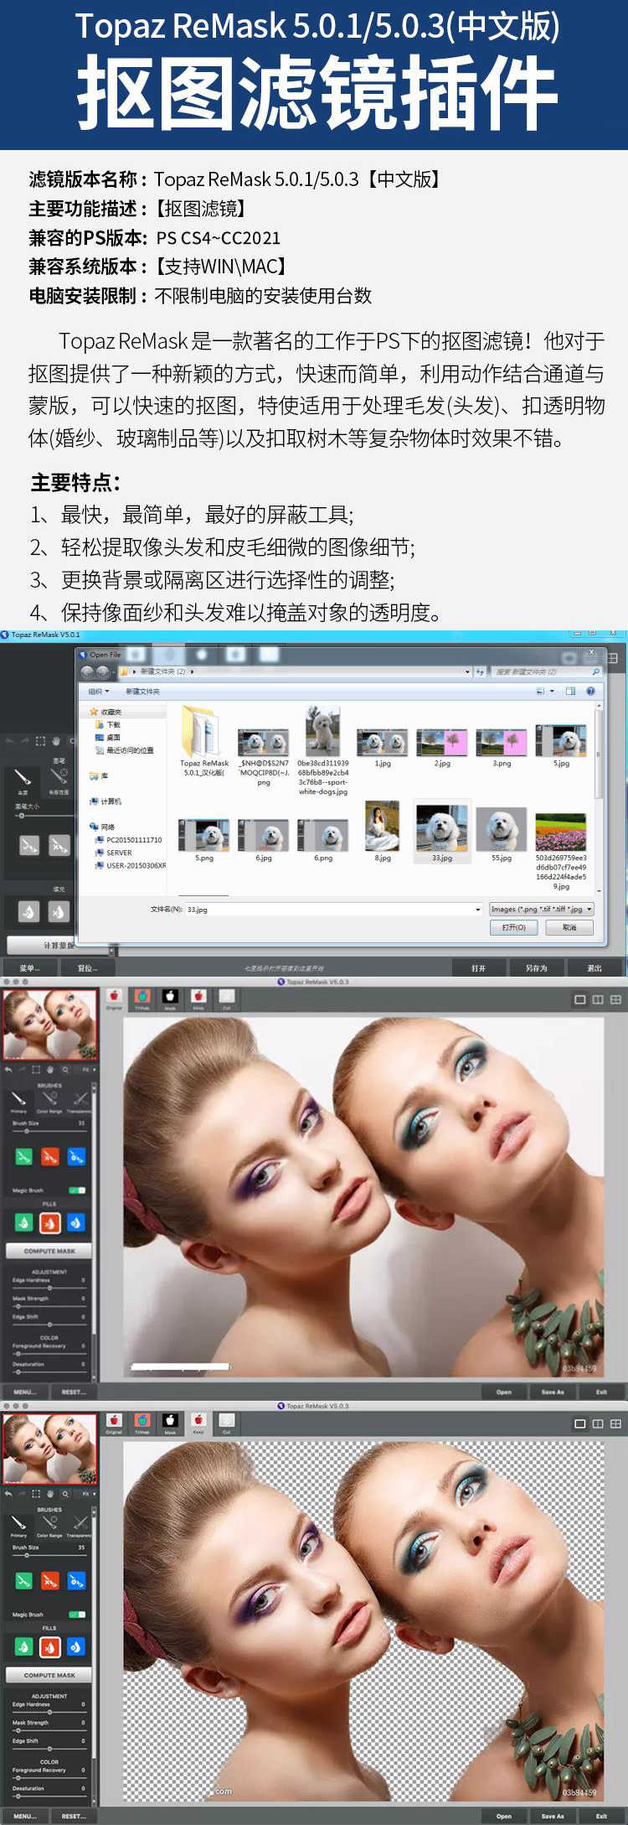Click navigator preview thumbnail in transparent-cutout ReMask window

(x=49, y=1449)
